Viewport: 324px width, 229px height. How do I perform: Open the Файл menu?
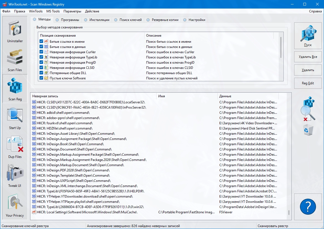[x=6, y=11]
